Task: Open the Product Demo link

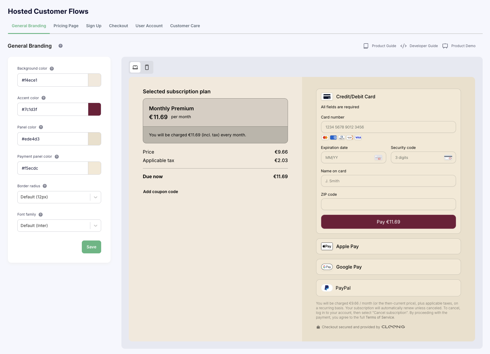Action: (463, 46)
